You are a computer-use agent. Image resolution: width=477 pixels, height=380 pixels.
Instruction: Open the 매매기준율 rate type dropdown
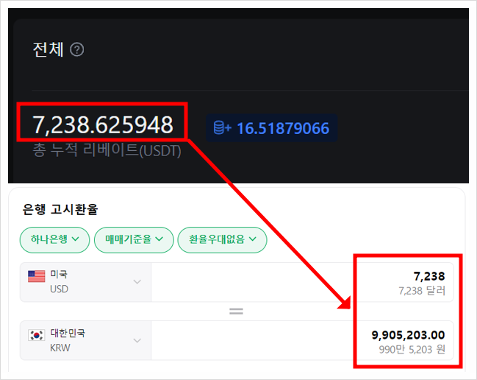point(134,239)
